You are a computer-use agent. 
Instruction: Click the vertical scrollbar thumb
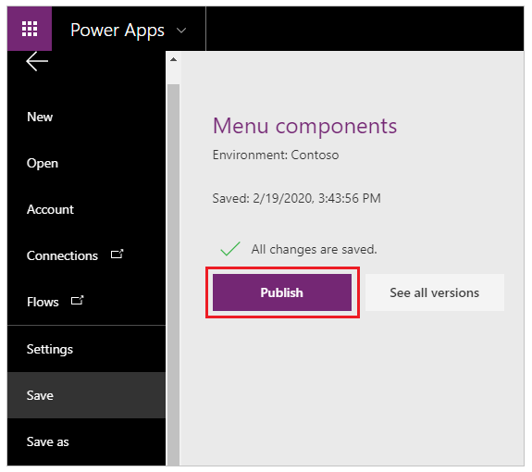(x=173, y=274)
